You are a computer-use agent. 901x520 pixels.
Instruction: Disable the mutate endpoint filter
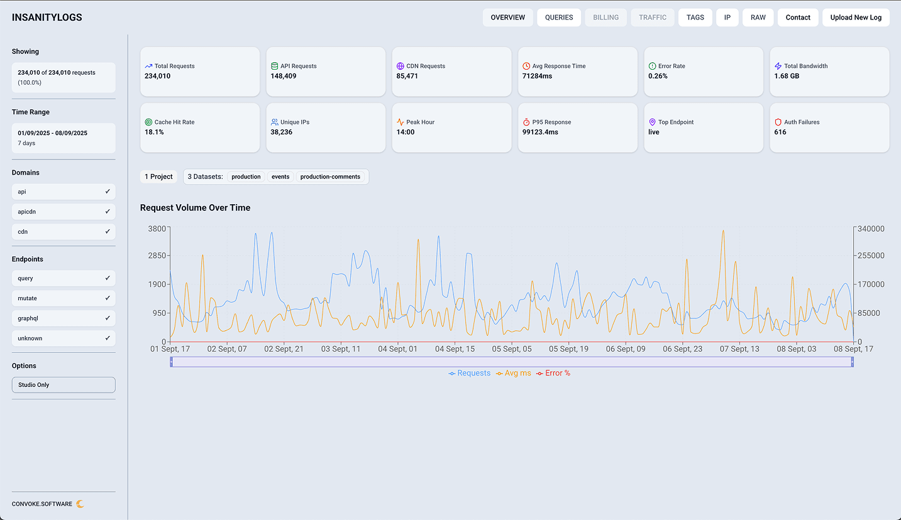[x=63, y=298]
